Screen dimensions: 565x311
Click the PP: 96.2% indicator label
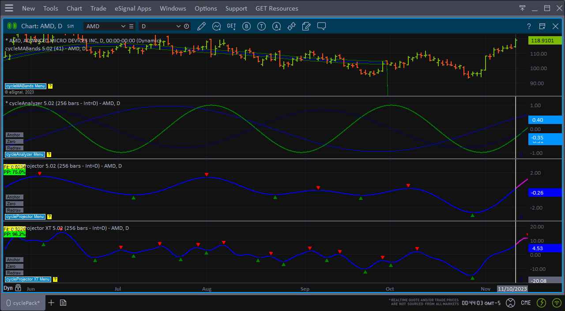click(x=15, y=235)
